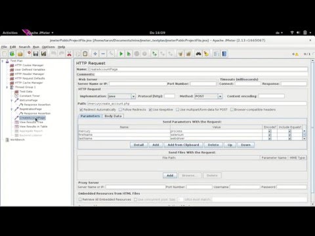Open the Method POST dropdown

(x=220, y=96)
